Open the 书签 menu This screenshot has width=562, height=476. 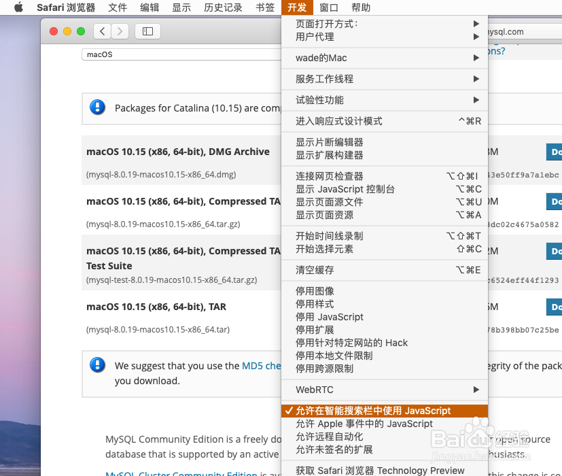click(x=265, y=7)
